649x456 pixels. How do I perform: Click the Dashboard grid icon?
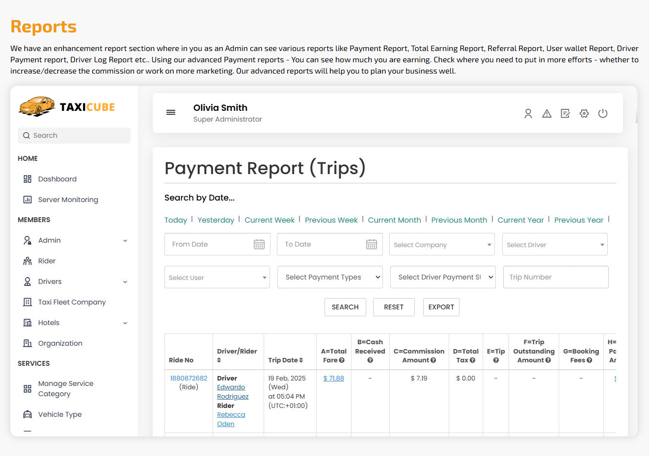pyautogui.click(x=27, y=179)
